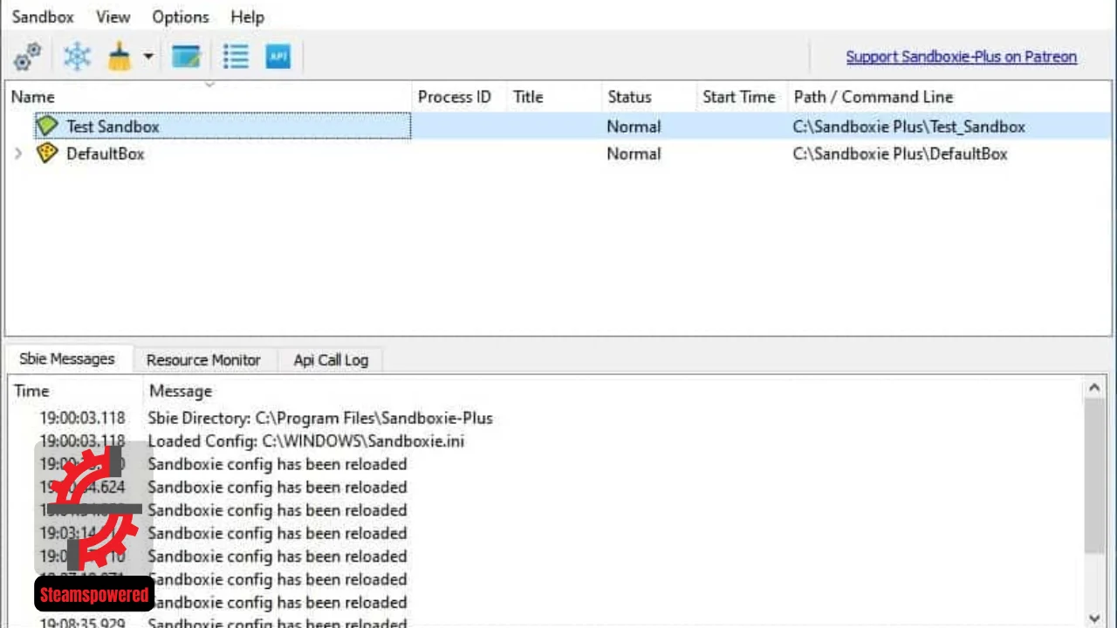Screen dimensions: 1117x628
Task: Click Normal status of DefaultBox
Action: pos(634,154)
